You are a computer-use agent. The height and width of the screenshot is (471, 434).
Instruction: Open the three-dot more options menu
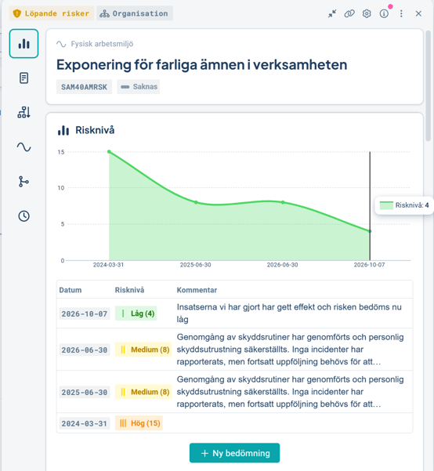(x=401, y=13)
